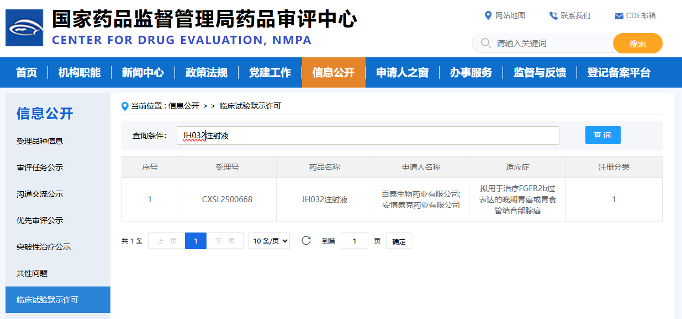
Task: Focus the 查询条件 input field
Action: tap(367, 136)
